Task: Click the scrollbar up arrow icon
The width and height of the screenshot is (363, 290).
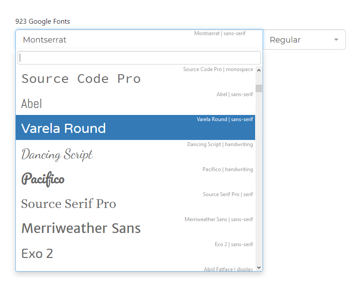Action: [x=259, y=70]
